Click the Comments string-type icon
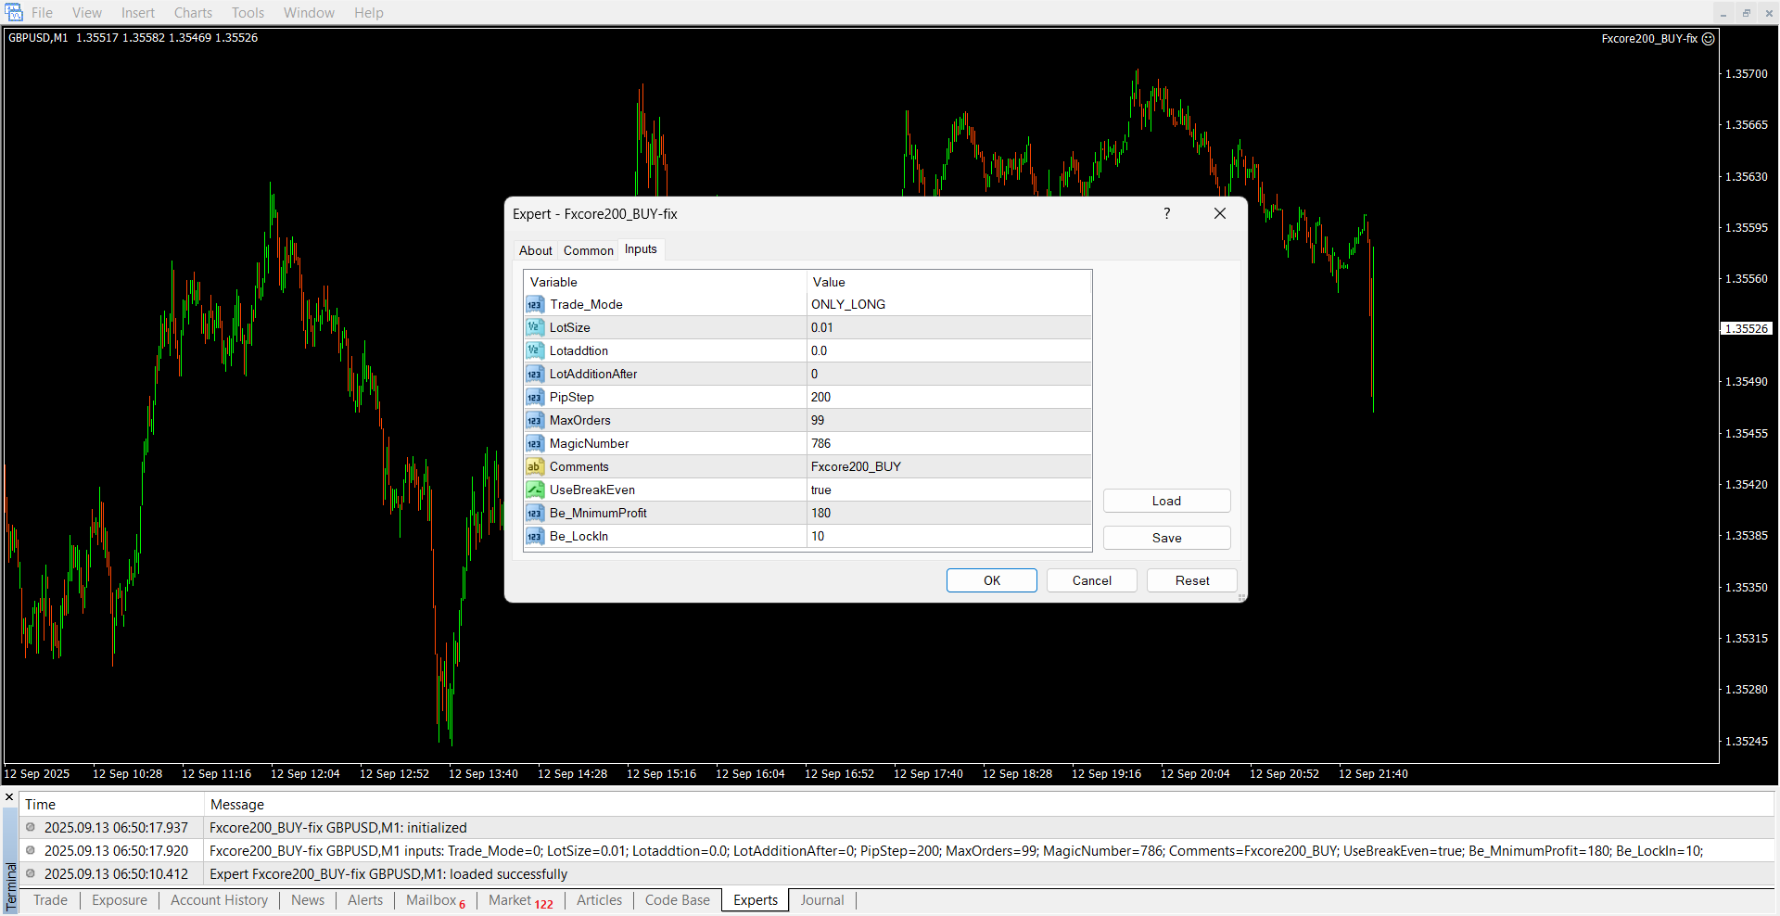This screenshot has height=916, width=1780. coord(535,467)
